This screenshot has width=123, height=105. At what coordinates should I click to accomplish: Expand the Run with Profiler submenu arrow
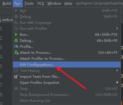tap(117, 28)
